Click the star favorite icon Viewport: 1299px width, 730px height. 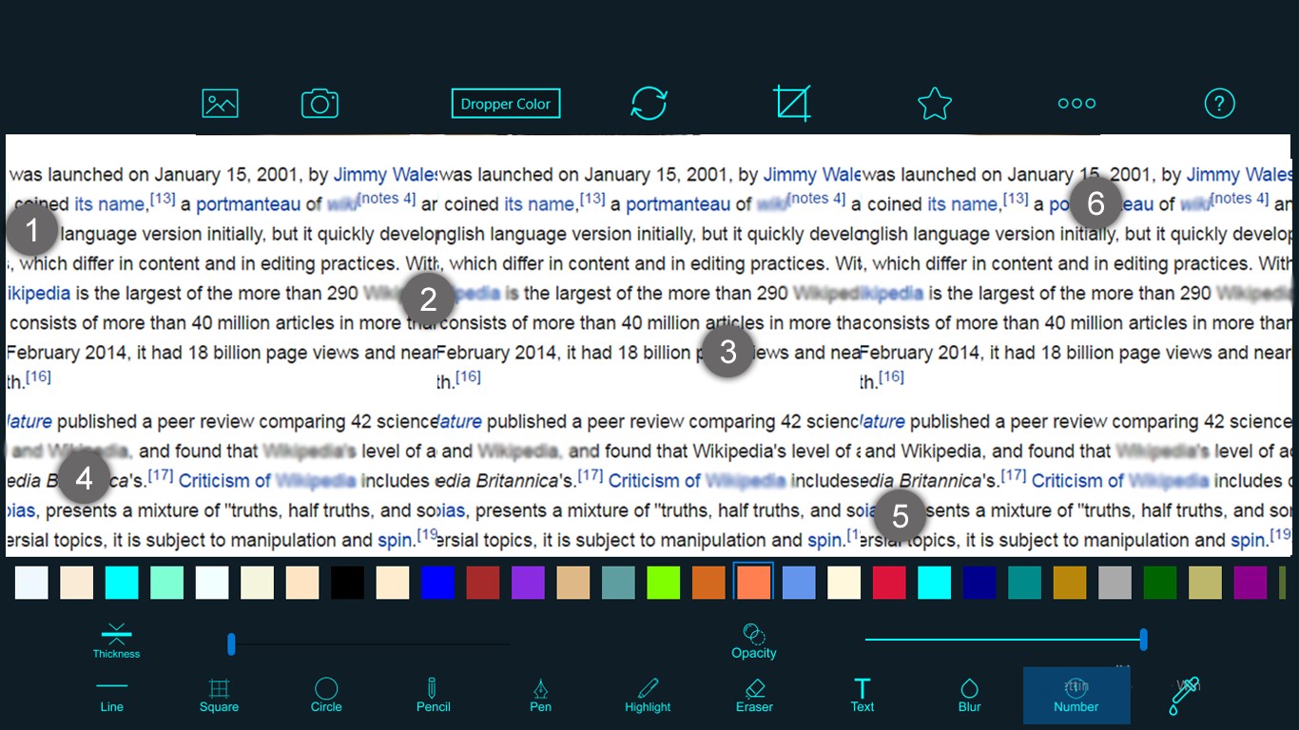coord(935,104)
